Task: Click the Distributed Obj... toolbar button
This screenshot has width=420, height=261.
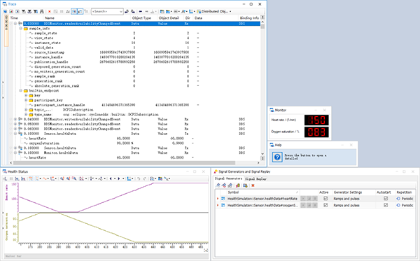Action: coord(214,11)
